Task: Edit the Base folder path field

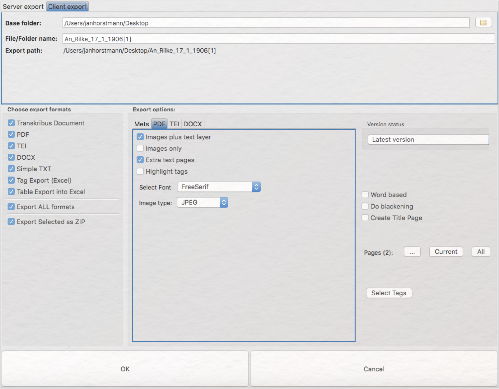Action: tap(266, 23)
